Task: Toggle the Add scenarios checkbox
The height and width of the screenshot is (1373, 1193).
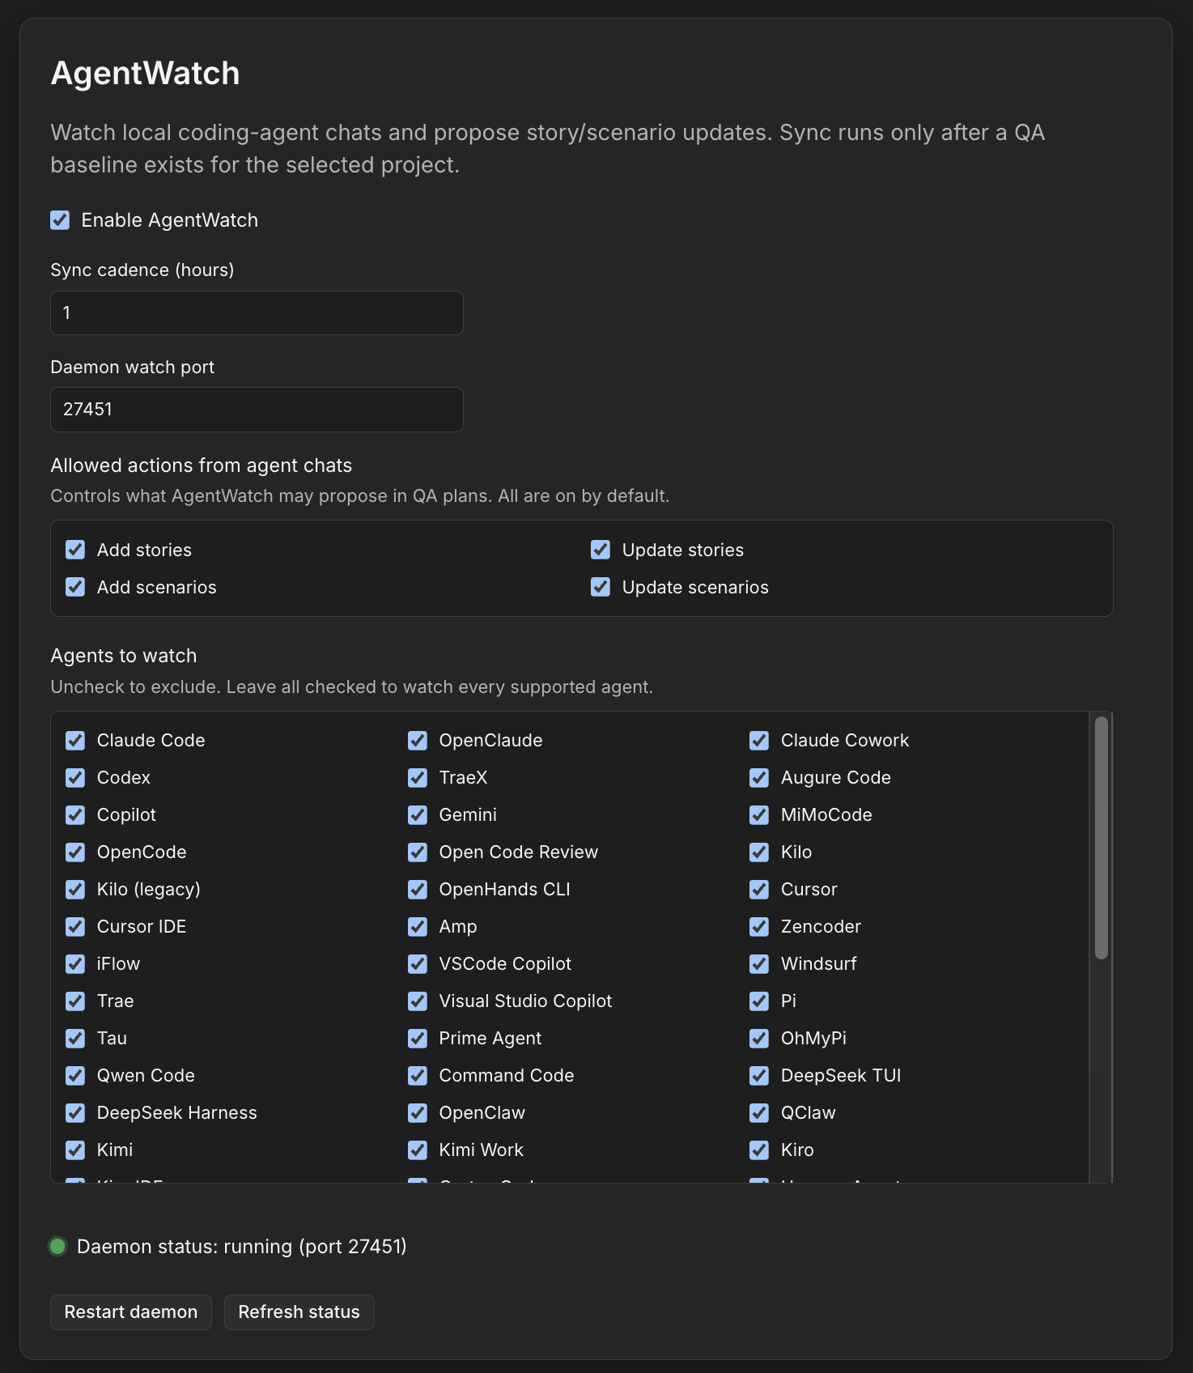Action: click(75, 587)
